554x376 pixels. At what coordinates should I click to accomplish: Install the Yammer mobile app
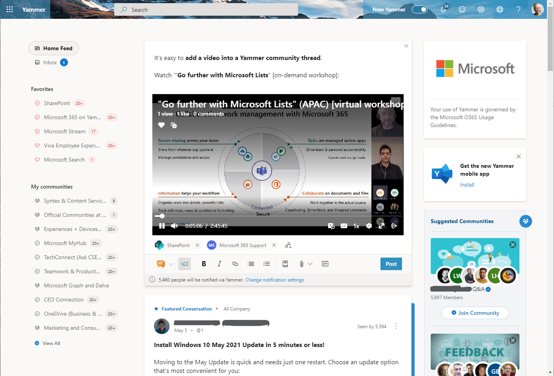467,185
